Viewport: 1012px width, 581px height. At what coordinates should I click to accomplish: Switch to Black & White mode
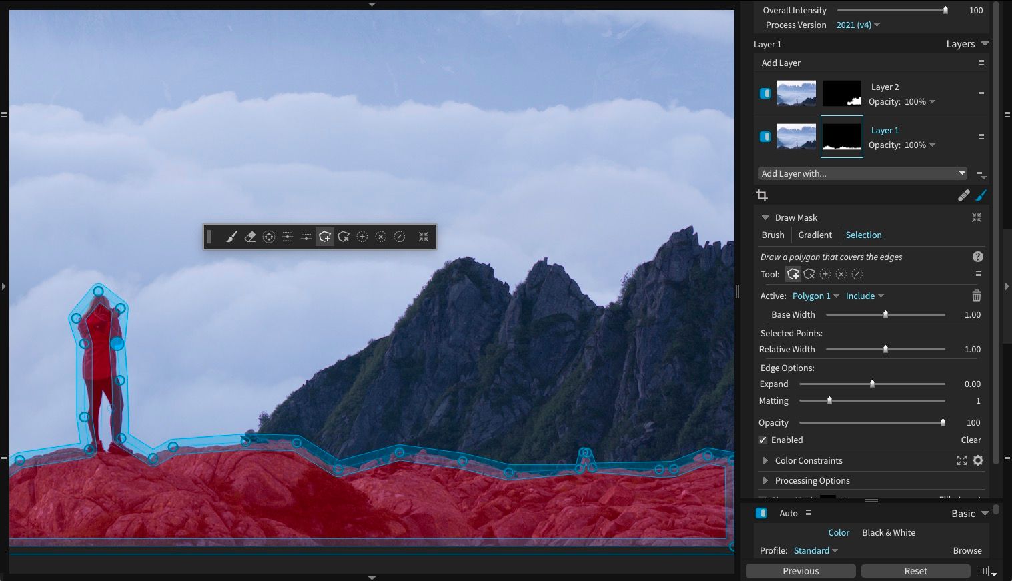coord(888,532)
